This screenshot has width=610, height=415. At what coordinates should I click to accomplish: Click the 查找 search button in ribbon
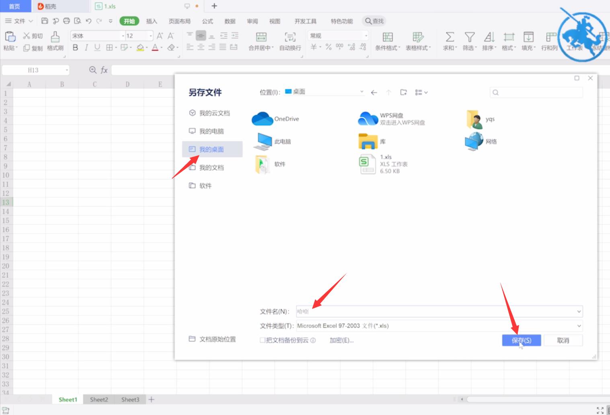[374, 21]
